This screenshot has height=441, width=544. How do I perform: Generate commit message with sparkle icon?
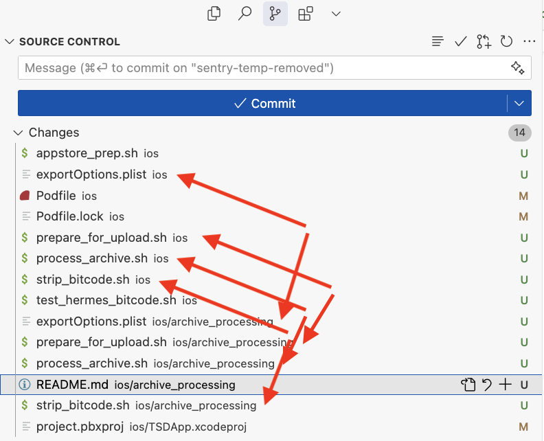(x=518, y=67)
